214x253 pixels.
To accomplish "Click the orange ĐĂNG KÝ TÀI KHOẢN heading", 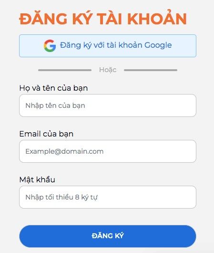I will coord(103,19).
